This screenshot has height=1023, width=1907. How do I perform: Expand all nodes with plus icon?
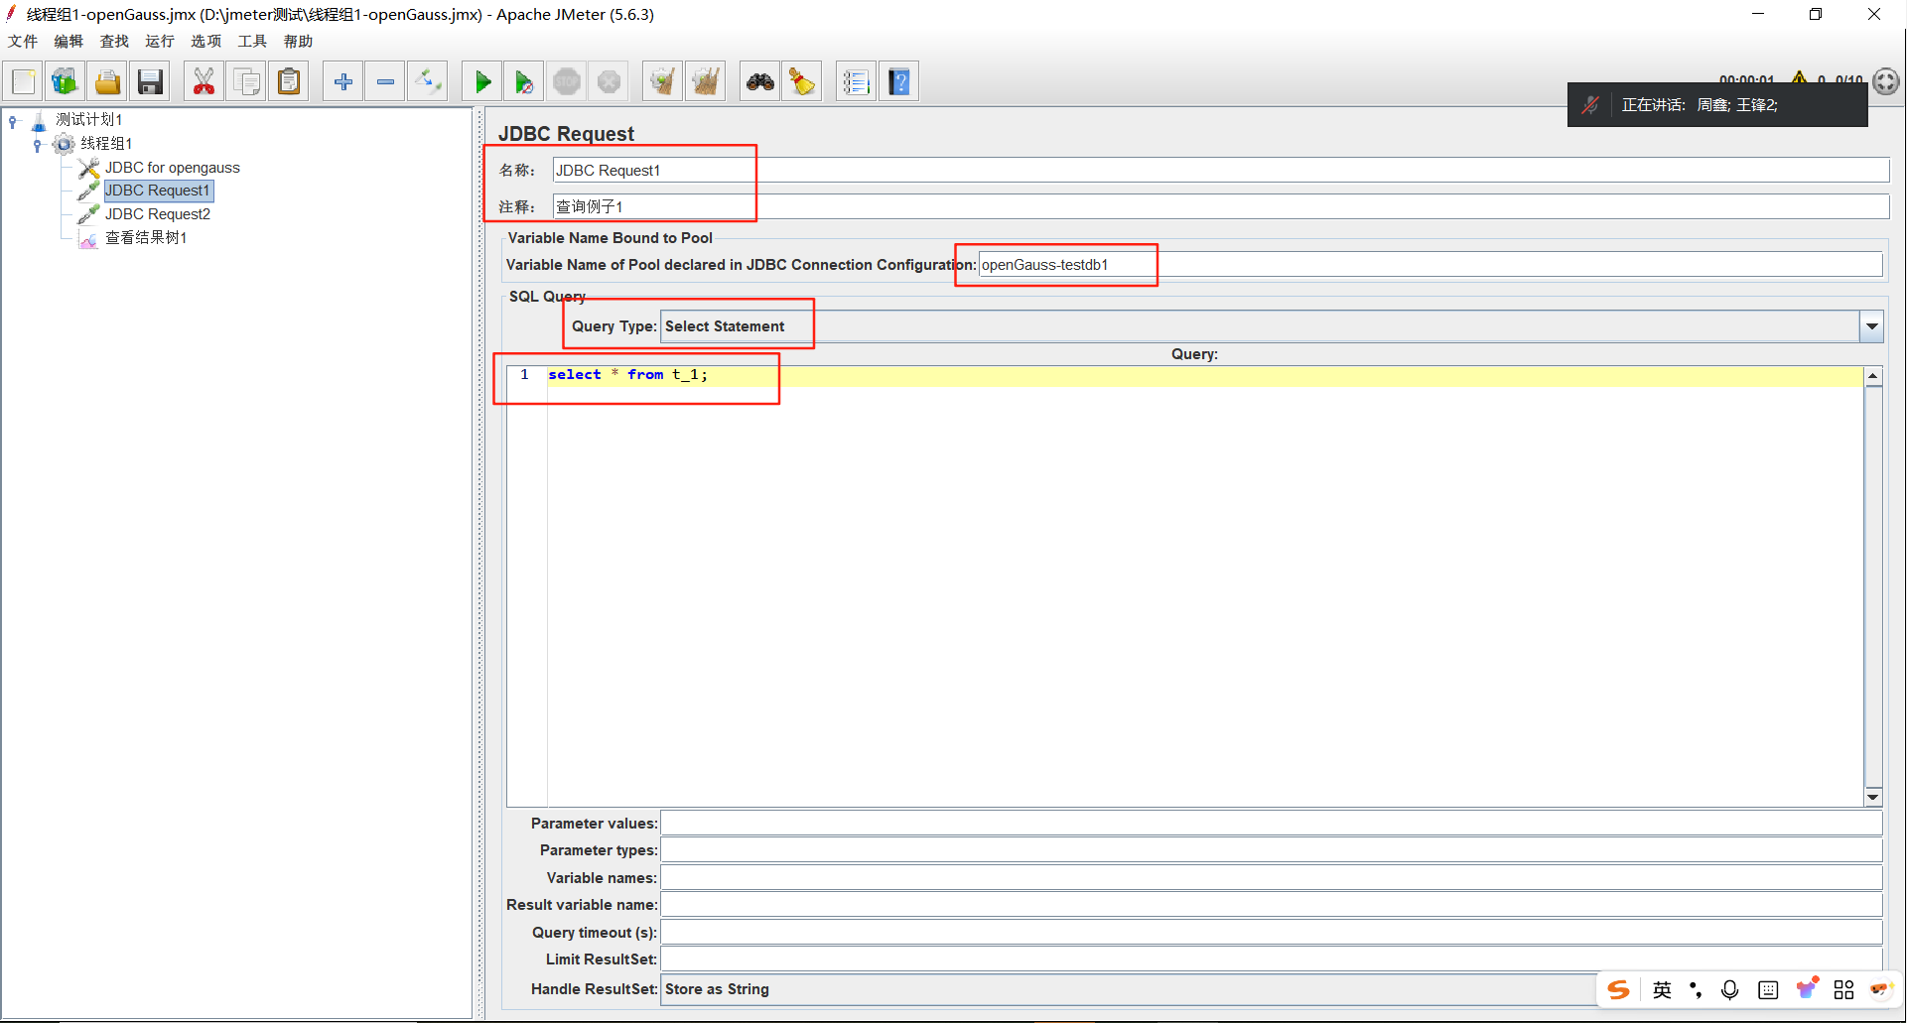click(343, 81)
